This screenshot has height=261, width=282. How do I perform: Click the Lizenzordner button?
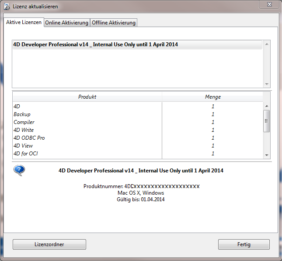(49, 244)
